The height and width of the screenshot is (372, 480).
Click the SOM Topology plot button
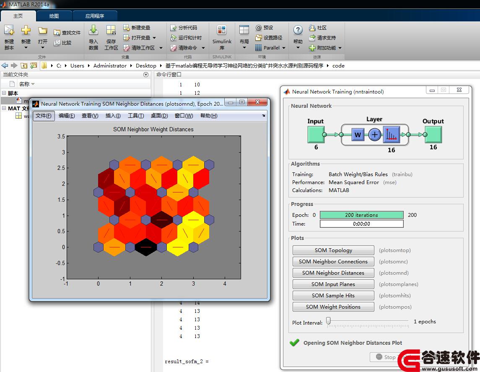point(333,250)
